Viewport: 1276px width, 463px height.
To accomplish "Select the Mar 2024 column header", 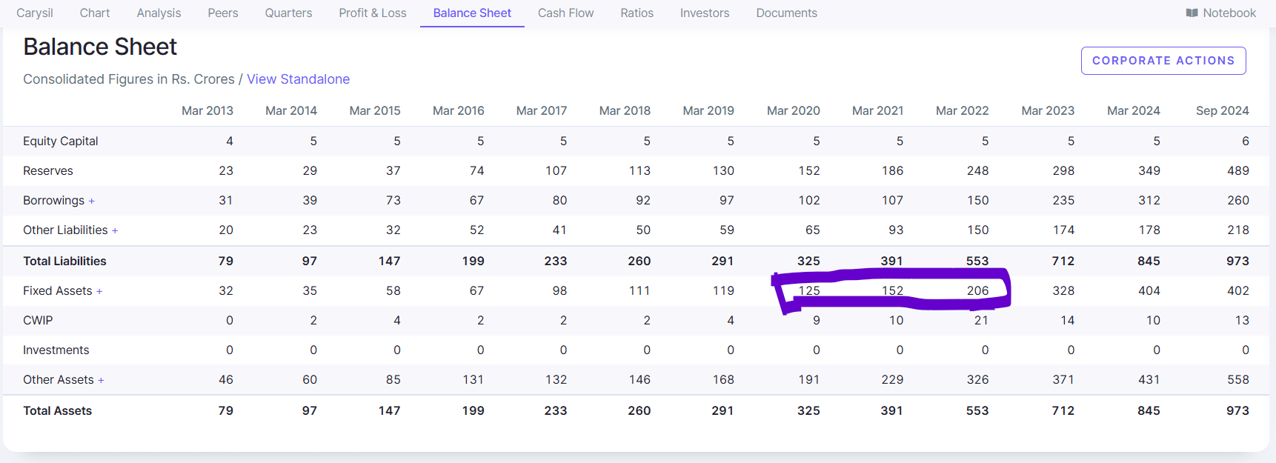I will 1134,110.
